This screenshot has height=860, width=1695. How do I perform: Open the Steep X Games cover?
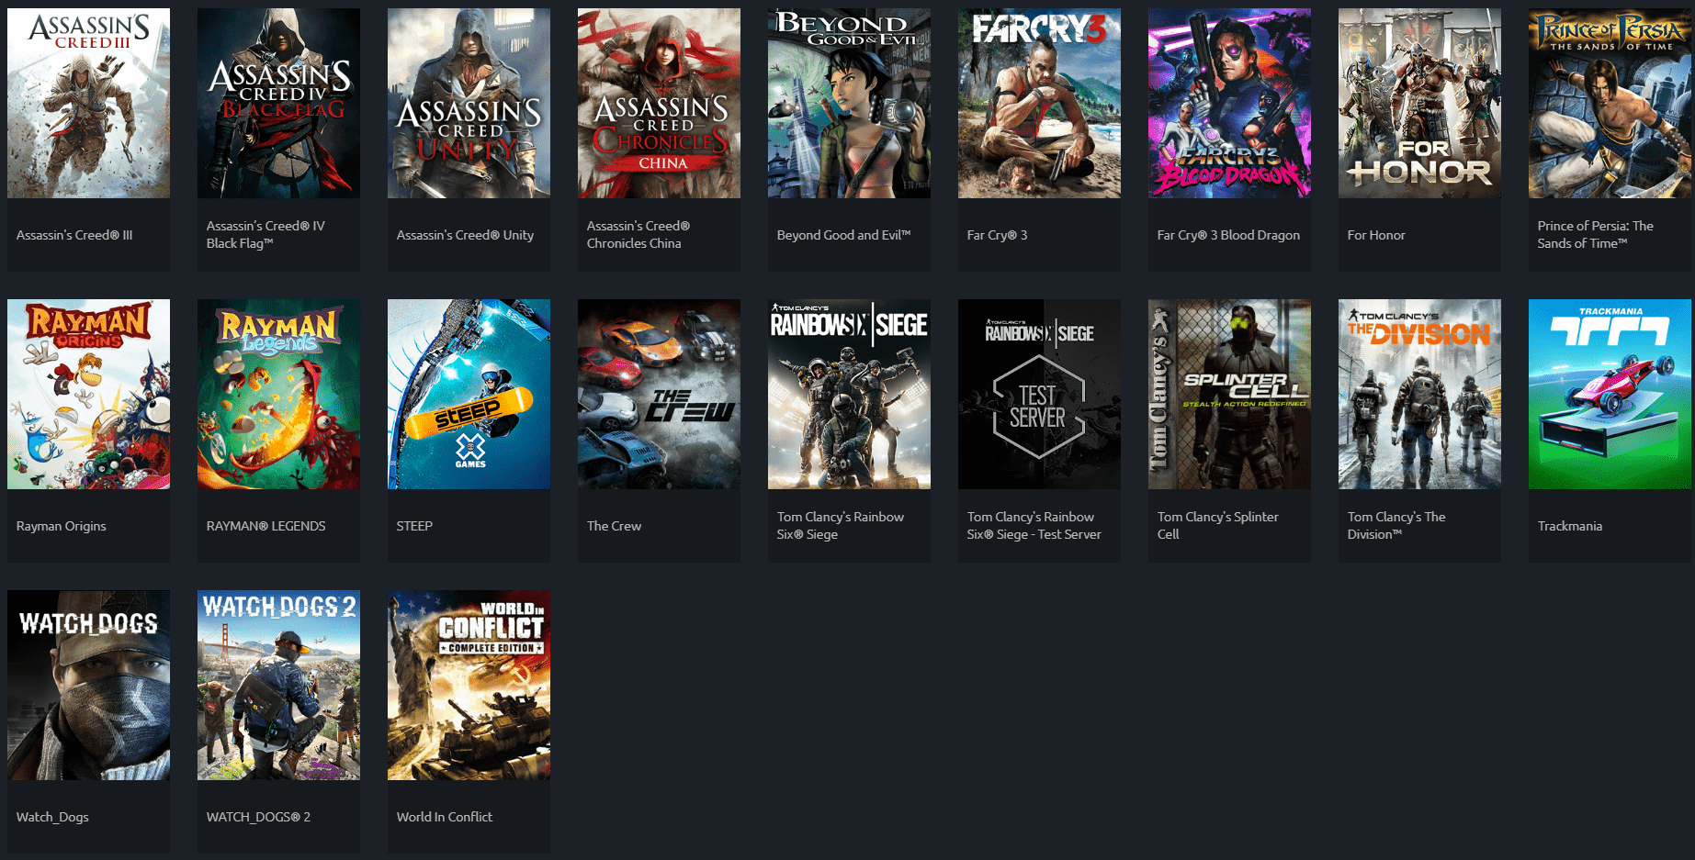click(469, 394)
